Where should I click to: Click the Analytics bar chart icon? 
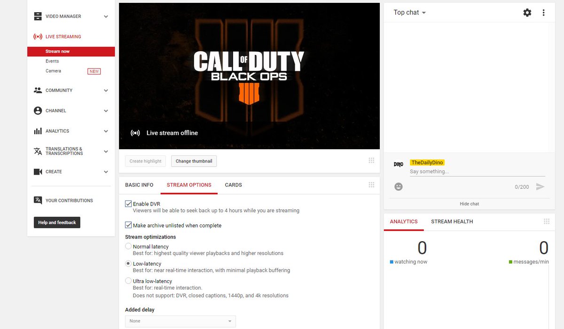pos(38,131)
